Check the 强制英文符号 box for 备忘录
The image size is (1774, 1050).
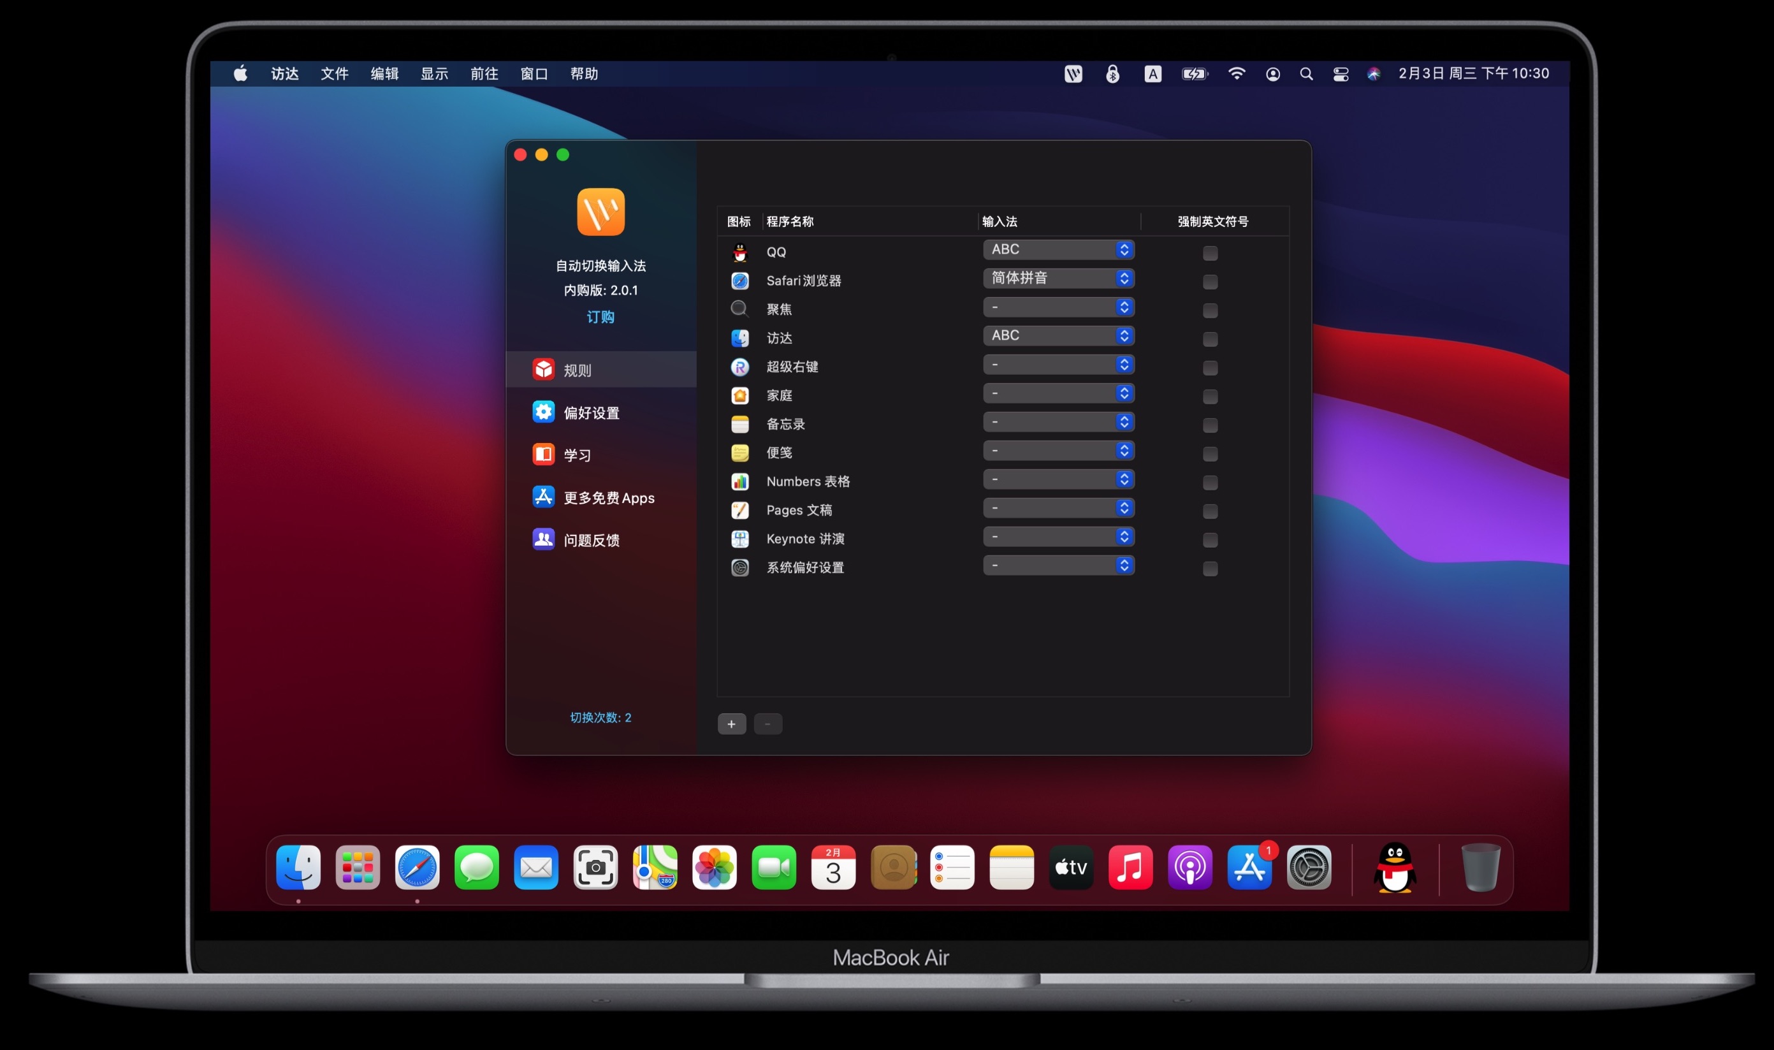(1210, 425)
